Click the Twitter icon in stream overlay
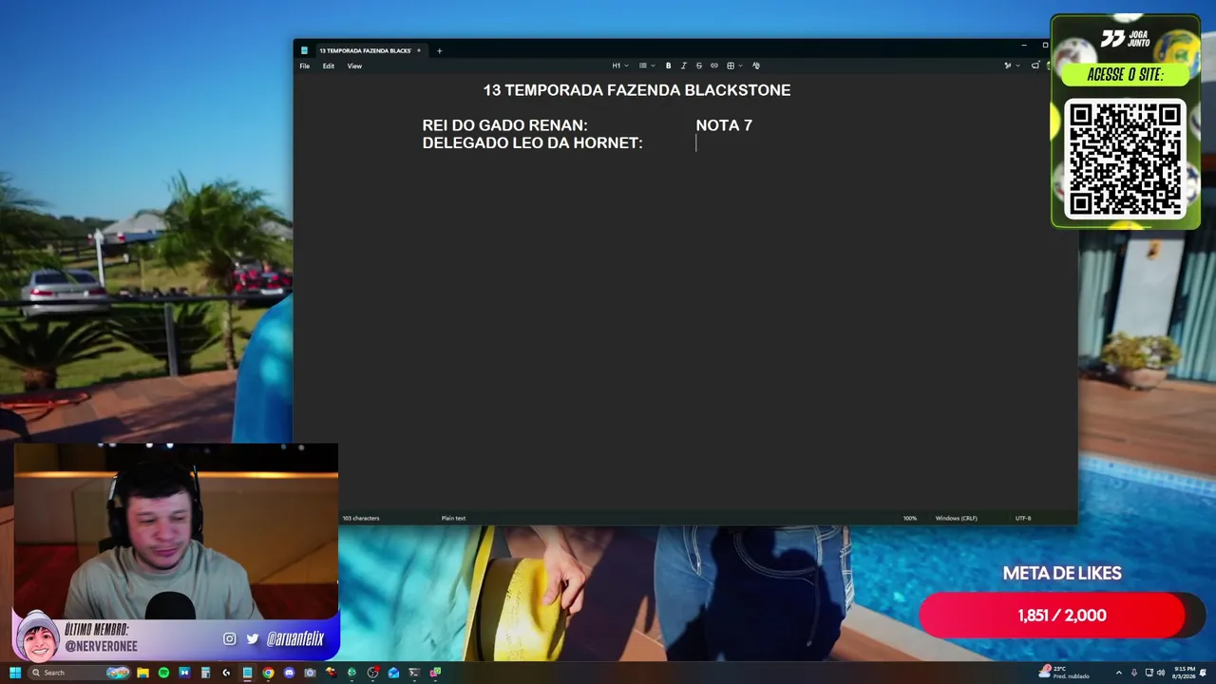This screenshot has height=684, width=1216. 252,639
